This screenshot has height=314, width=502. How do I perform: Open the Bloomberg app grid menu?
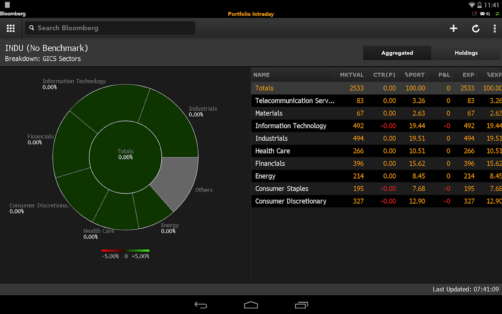[10, 28]
